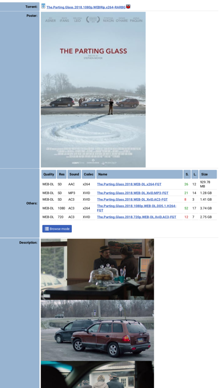This screenshot has height=388, width=224.
Task: Click seeders count 21 in MP3 row
Action: click(x=186, y=193)
